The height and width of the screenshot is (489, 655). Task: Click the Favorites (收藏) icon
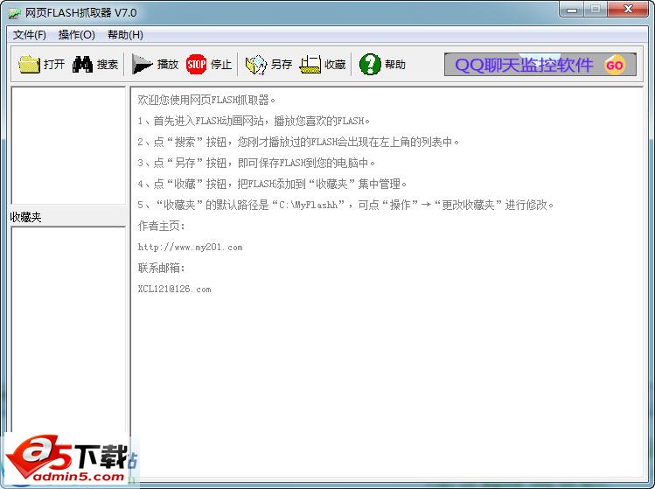310,65
